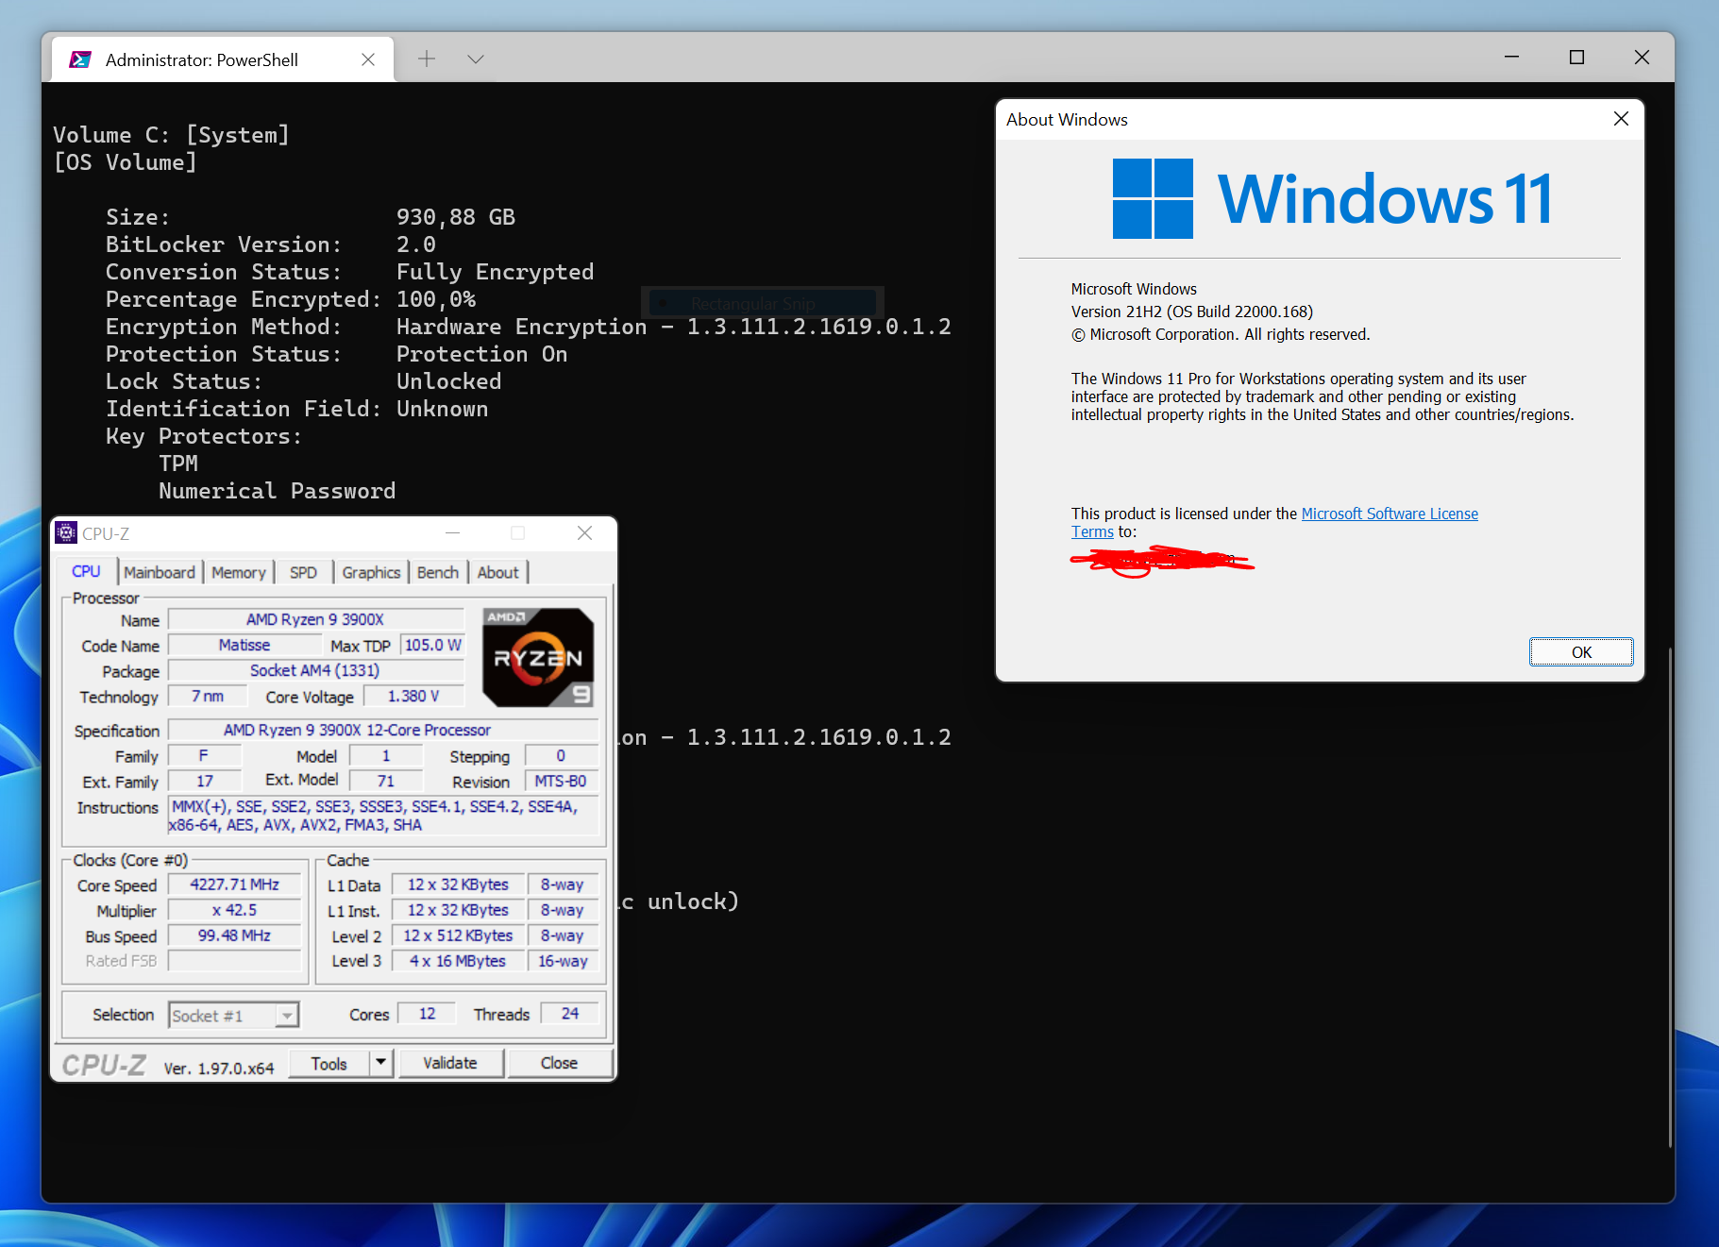Click the empty Rated FSB field
The height and width of the screenshot is (1247, 1719).
coord(234,961)
